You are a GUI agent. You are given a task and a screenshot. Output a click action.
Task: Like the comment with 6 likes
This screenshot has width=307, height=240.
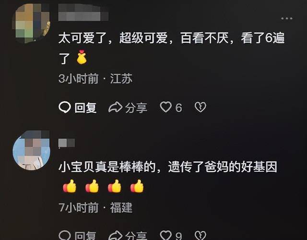tap(165, 107)
